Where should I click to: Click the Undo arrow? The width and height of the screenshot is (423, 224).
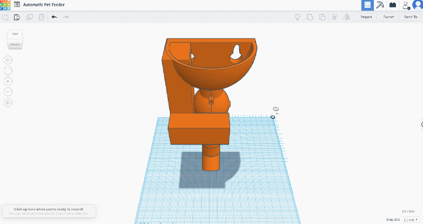[54, 17]
